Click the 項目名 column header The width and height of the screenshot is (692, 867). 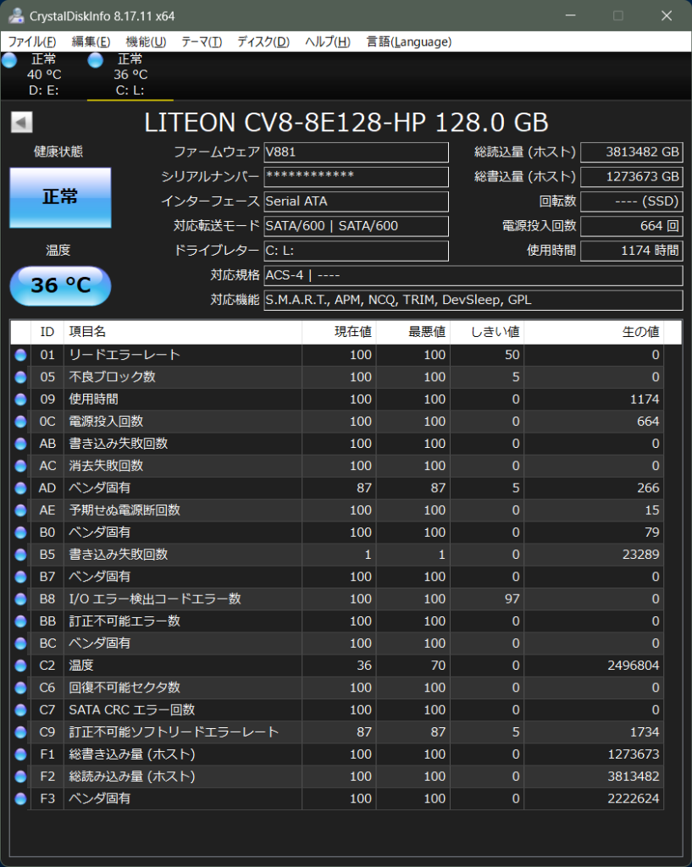point(183,332)
